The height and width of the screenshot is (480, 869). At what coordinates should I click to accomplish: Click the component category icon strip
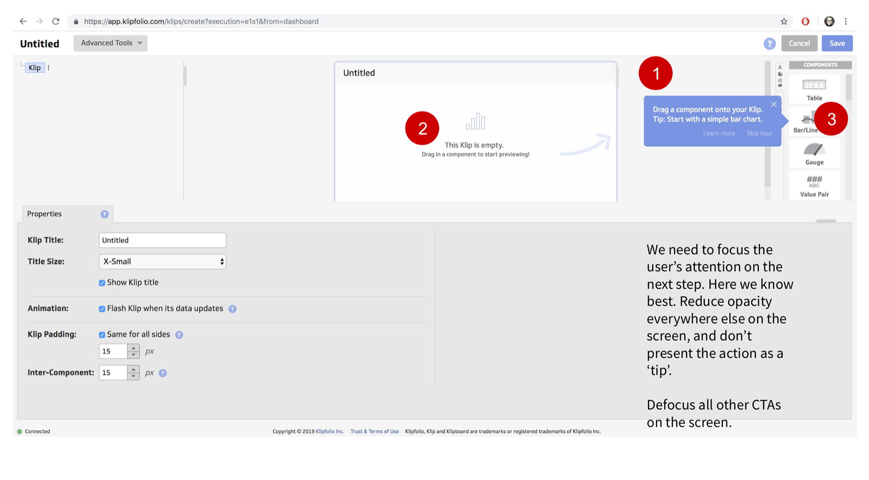pyautogui.click(x=779, y=76)
